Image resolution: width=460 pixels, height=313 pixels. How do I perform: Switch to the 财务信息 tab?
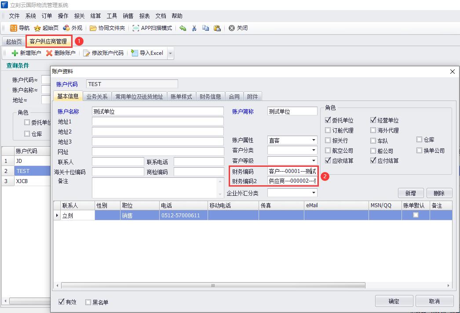[x=210, y=97]
